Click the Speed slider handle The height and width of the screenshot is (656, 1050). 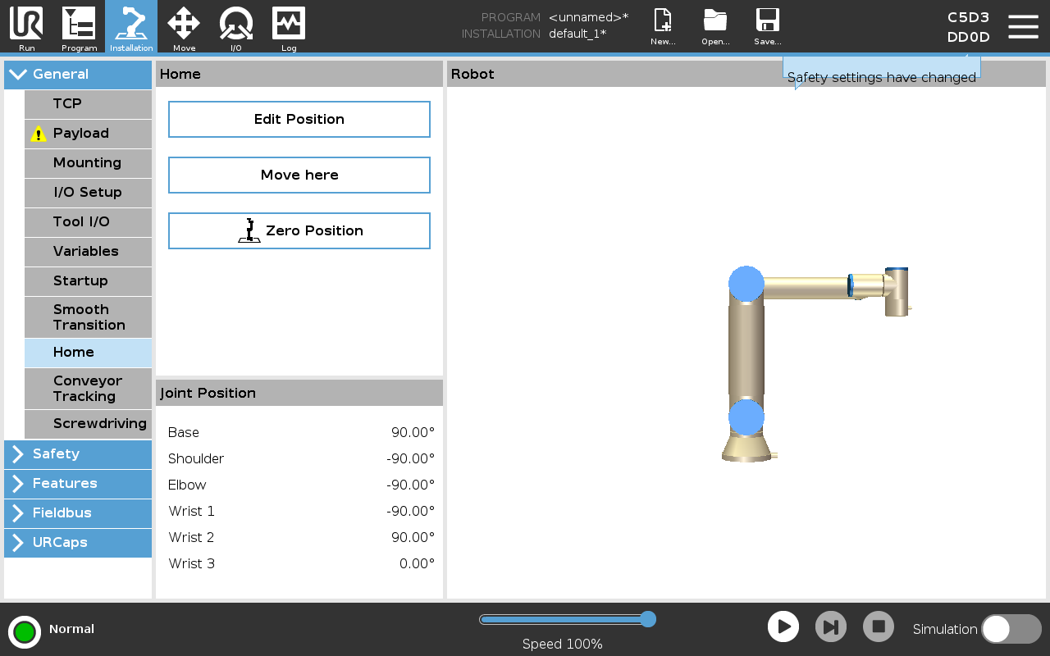click(x=647, y=619)
